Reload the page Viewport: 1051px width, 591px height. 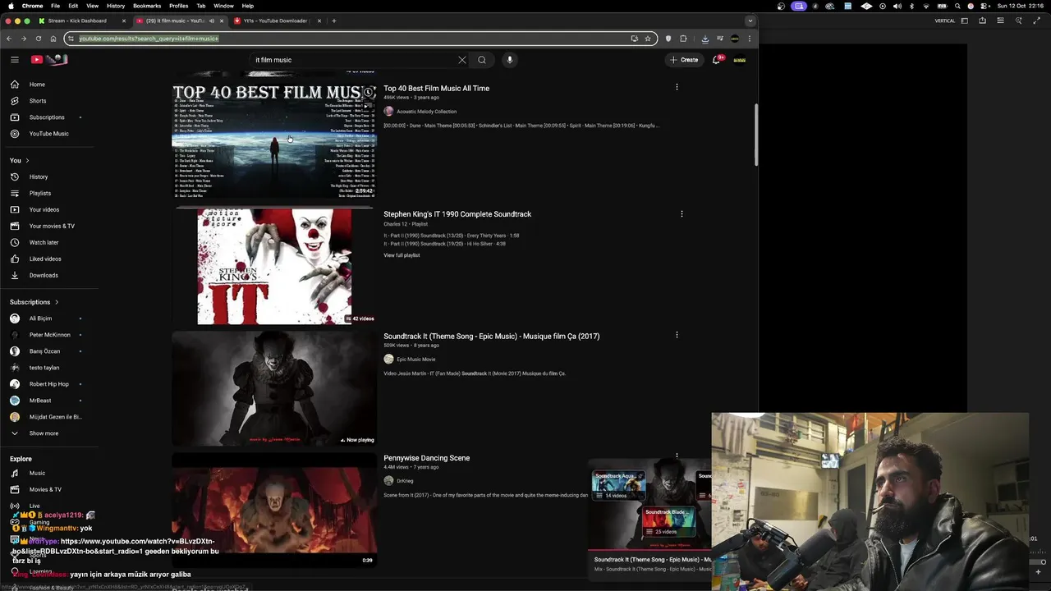pos(38,39)
